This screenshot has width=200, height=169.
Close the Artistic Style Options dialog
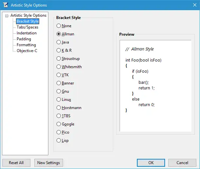[x=195, y=5]
